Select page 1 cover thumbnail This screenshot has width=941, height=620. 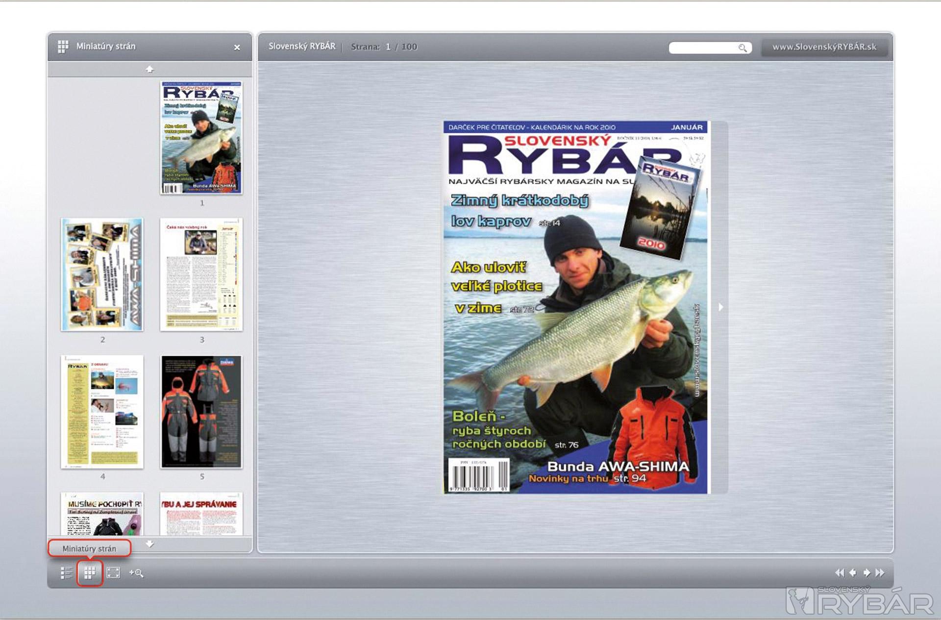(201, 138)
